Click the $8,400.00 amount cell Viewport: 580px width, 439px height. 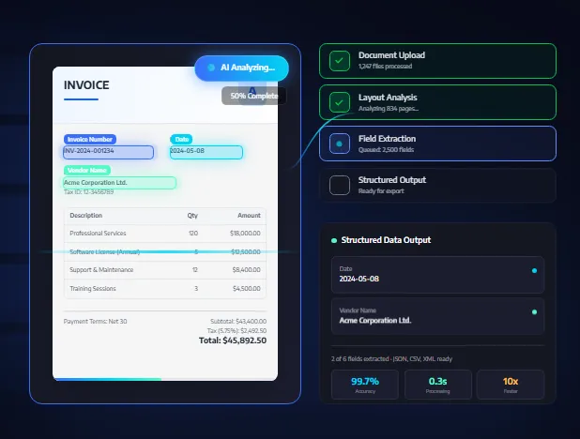246,270
